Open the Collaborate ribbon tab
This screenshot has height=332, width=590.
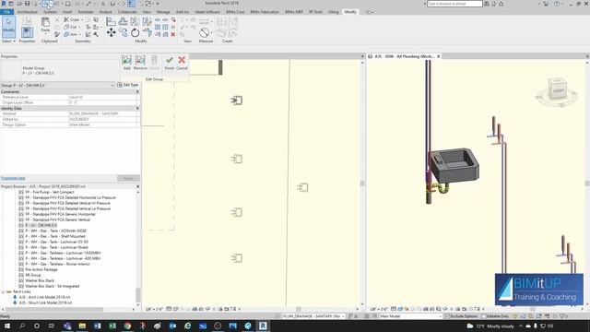(127, 12)
